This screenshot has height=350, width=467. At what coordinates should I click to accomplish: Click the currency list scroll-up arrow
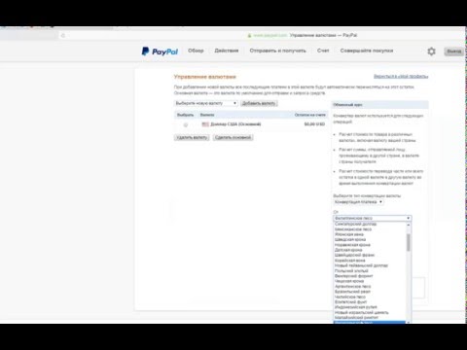[409, 225]
